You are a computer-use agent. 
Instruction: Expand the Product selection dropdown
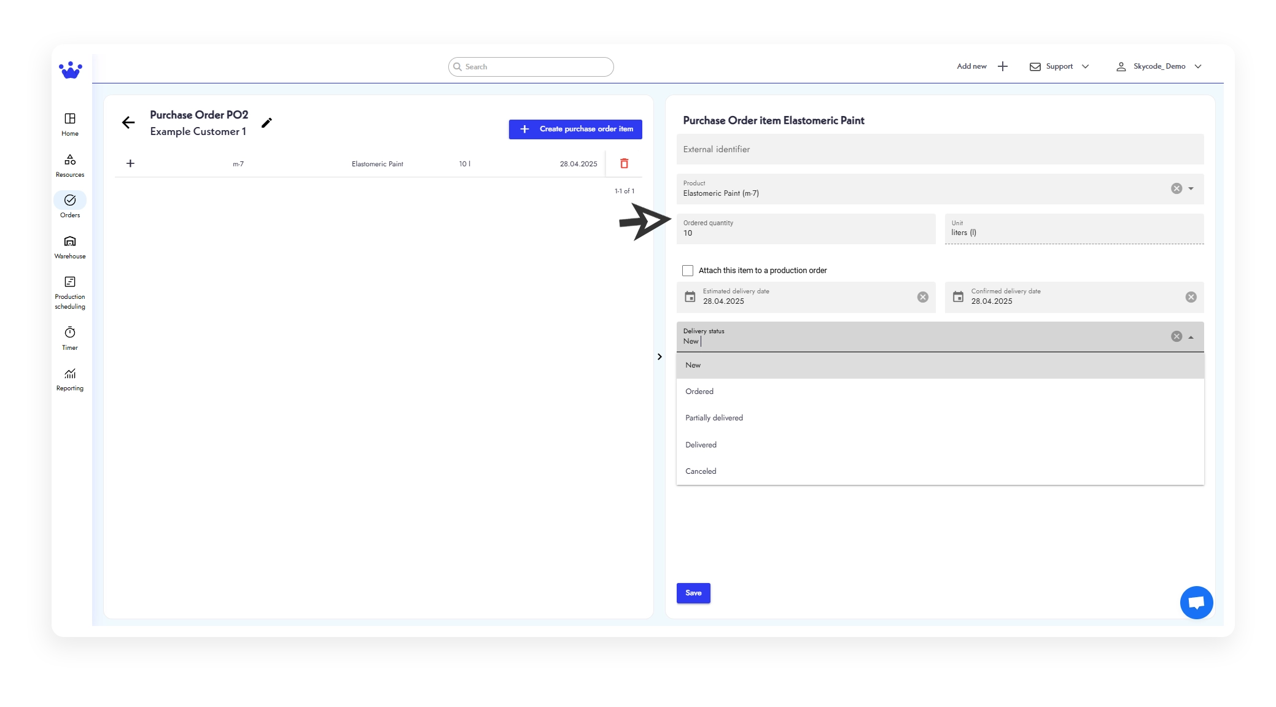1192,188
